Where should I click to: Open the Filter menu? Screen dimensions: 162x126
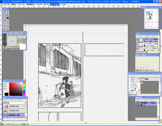coord(39,4)
